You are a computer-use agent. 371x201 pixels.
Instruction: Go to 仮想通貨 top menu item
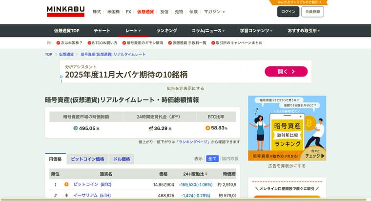coord(145,12)
